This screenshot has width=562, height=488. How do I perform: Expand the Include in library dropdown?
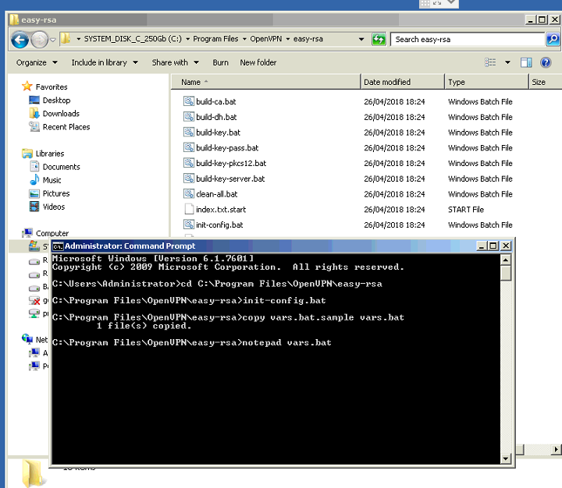pyautogui.click(x=104, y=62)
